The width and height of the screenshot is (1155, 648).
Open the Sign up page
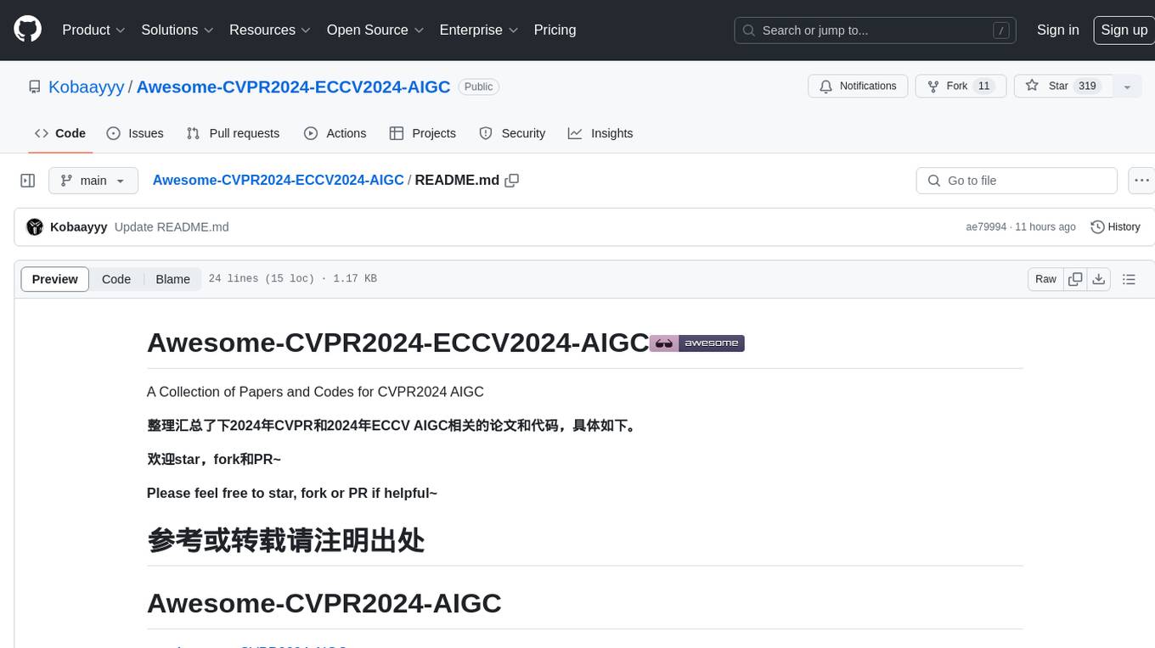1124,30
